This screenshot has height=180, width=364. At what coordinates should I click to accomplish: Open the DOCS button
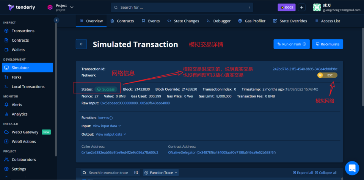point(287,8)
